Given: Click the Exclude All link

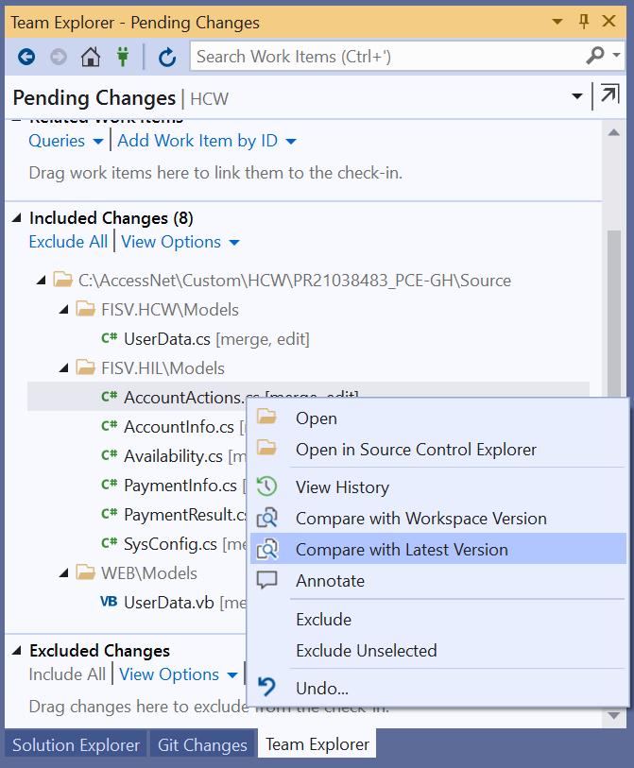Looking at the screenshot, I should tap(68, 242).
